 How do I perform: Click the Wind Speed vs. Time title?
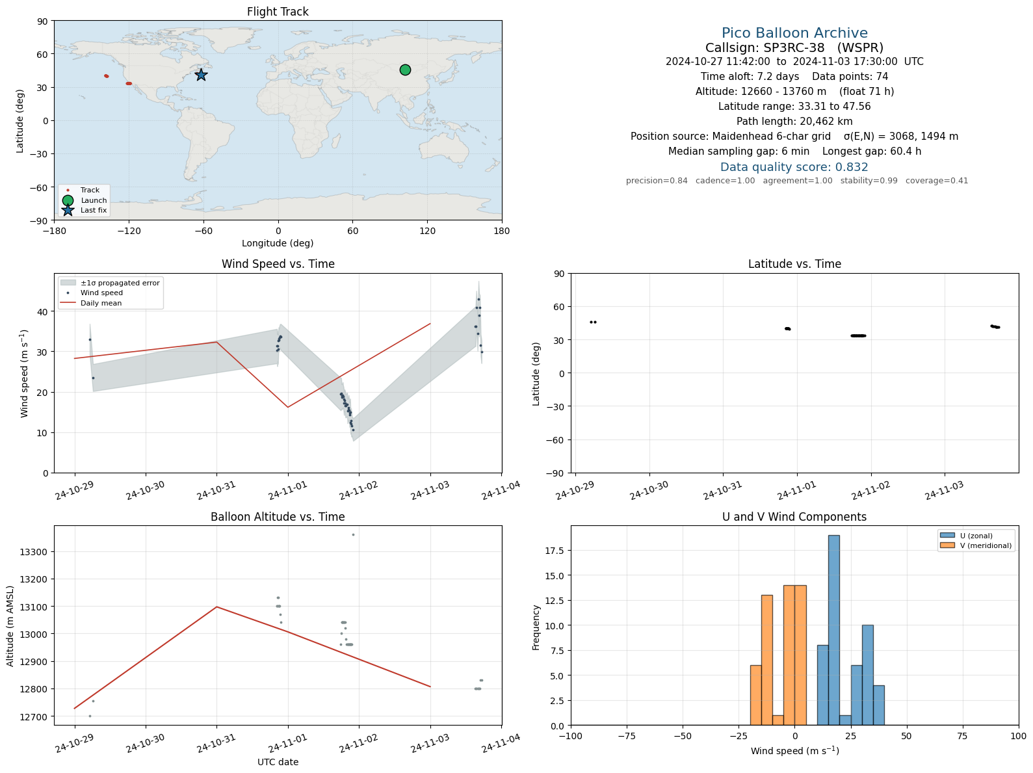coord(278,264)
